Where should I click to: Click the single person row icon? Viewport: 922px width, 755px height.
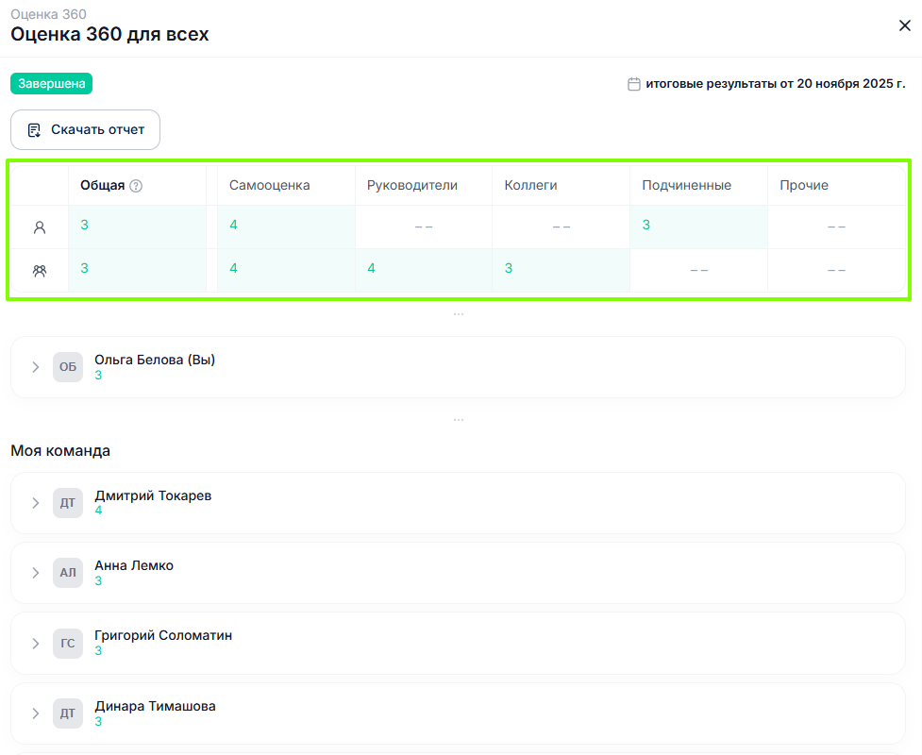pos(40,227)
